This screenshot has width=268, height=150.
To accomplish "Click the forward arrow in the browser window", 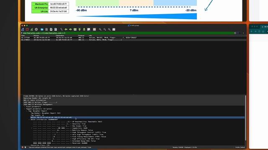I will 255,32.
